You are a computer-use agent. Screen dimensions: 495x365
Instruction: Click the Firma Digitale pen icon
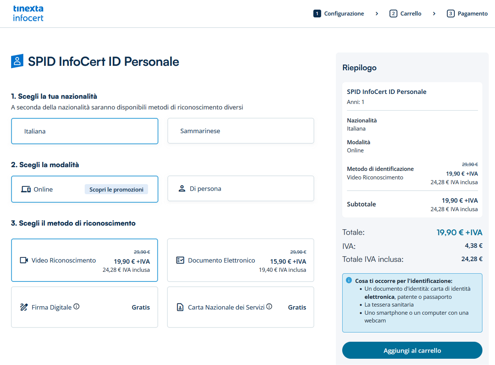click(24, 307)
